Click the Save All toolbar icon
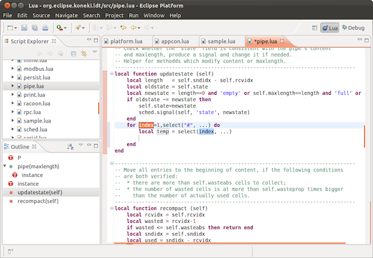Viewport: 373px width, 258px height. tap(34, 28)
